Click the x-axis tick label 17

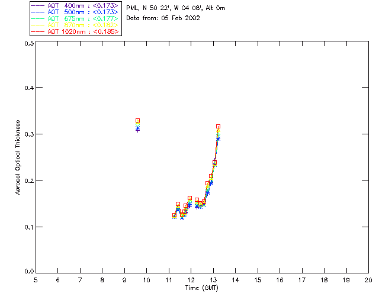coord(302,280)
